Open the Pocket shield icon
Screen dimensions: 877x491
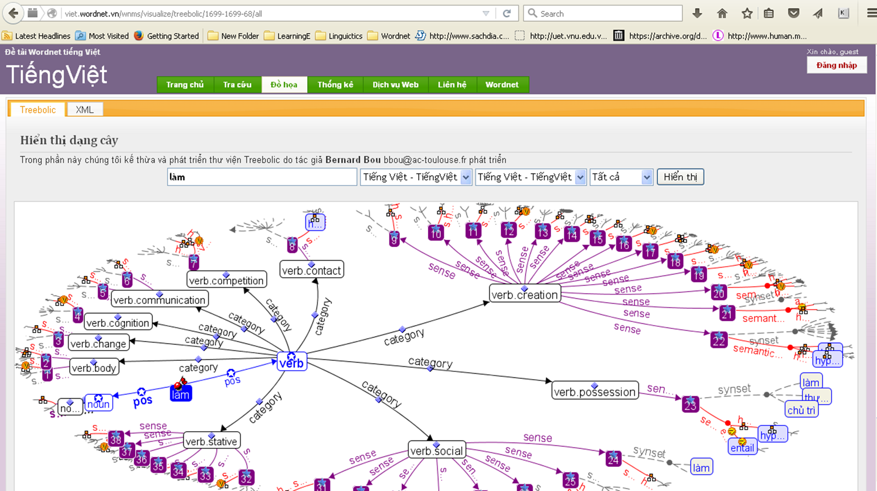pos(793,13)
